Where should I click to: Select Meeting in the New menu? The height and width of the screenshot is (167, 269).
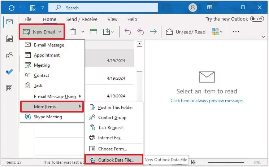(52, 65)
